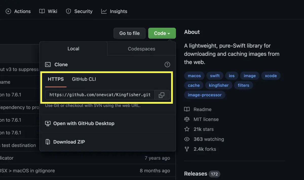The width and height of the screenshot is (304, 180).
Task: Click the macOS in gitignore commit message
Action: (27, 171)
